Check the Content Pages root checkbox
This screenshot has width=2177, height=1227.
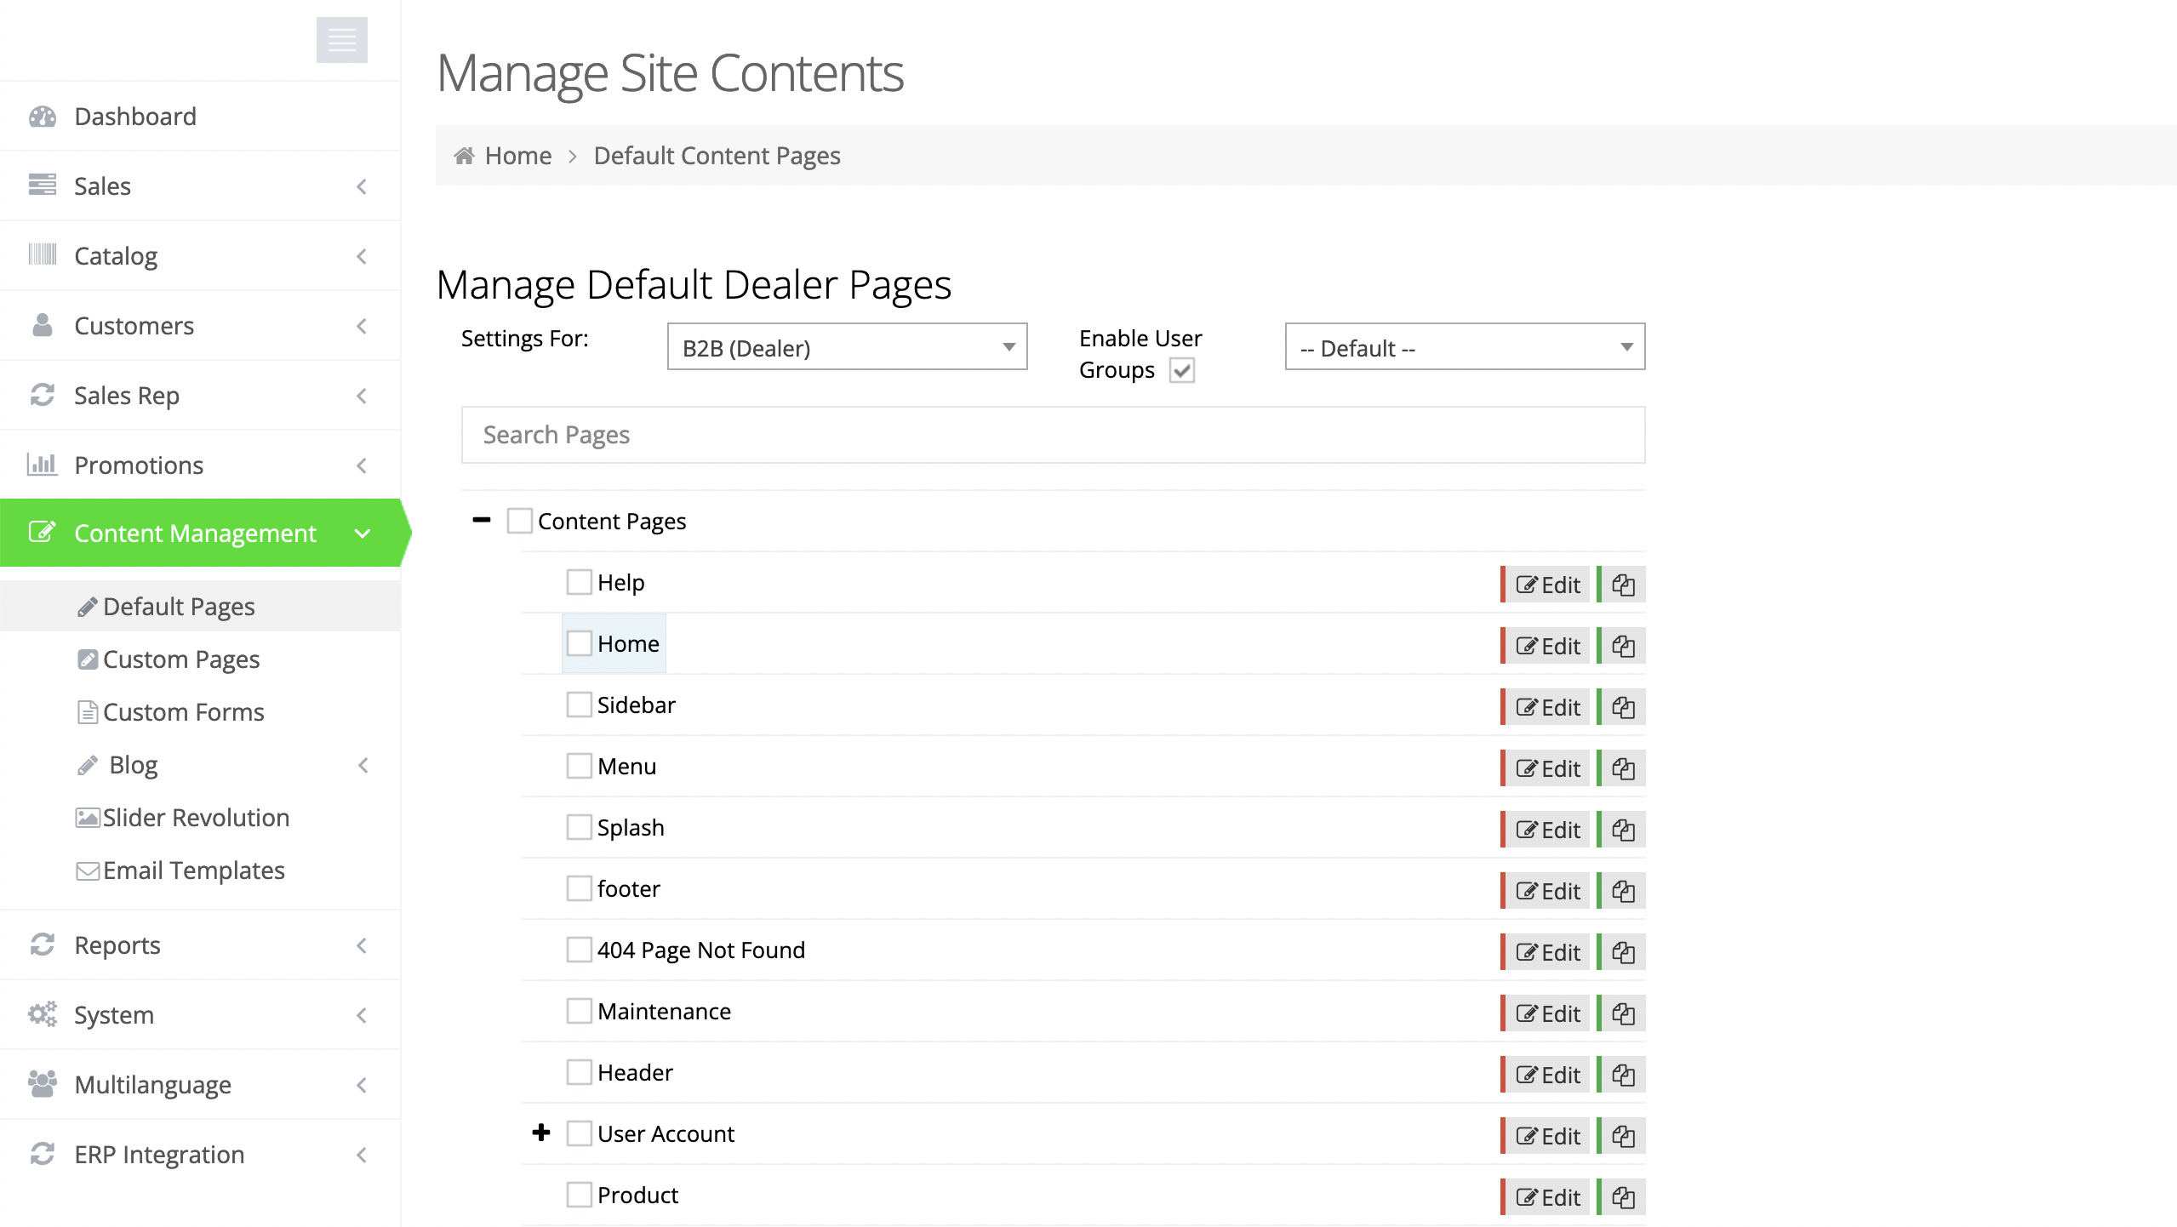519,521
